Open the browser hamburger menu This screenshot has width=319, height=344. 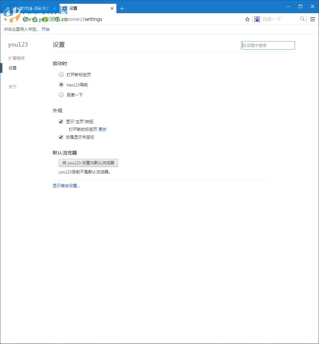[313, 19]
